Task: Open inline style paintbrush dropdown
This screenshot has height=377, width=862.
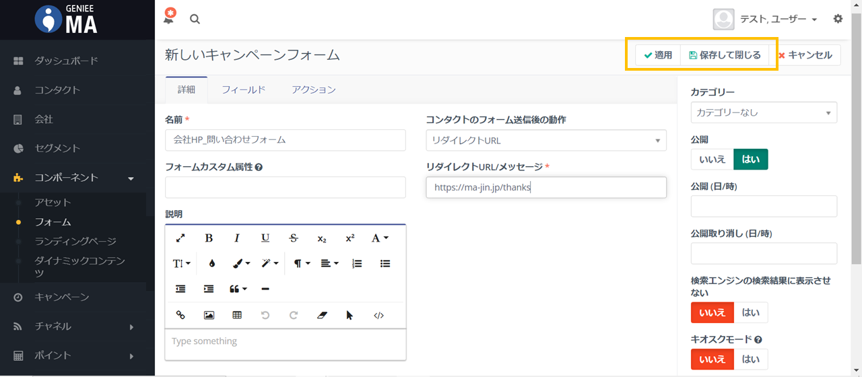Action: pyautogui.click(x=241, y=263)
